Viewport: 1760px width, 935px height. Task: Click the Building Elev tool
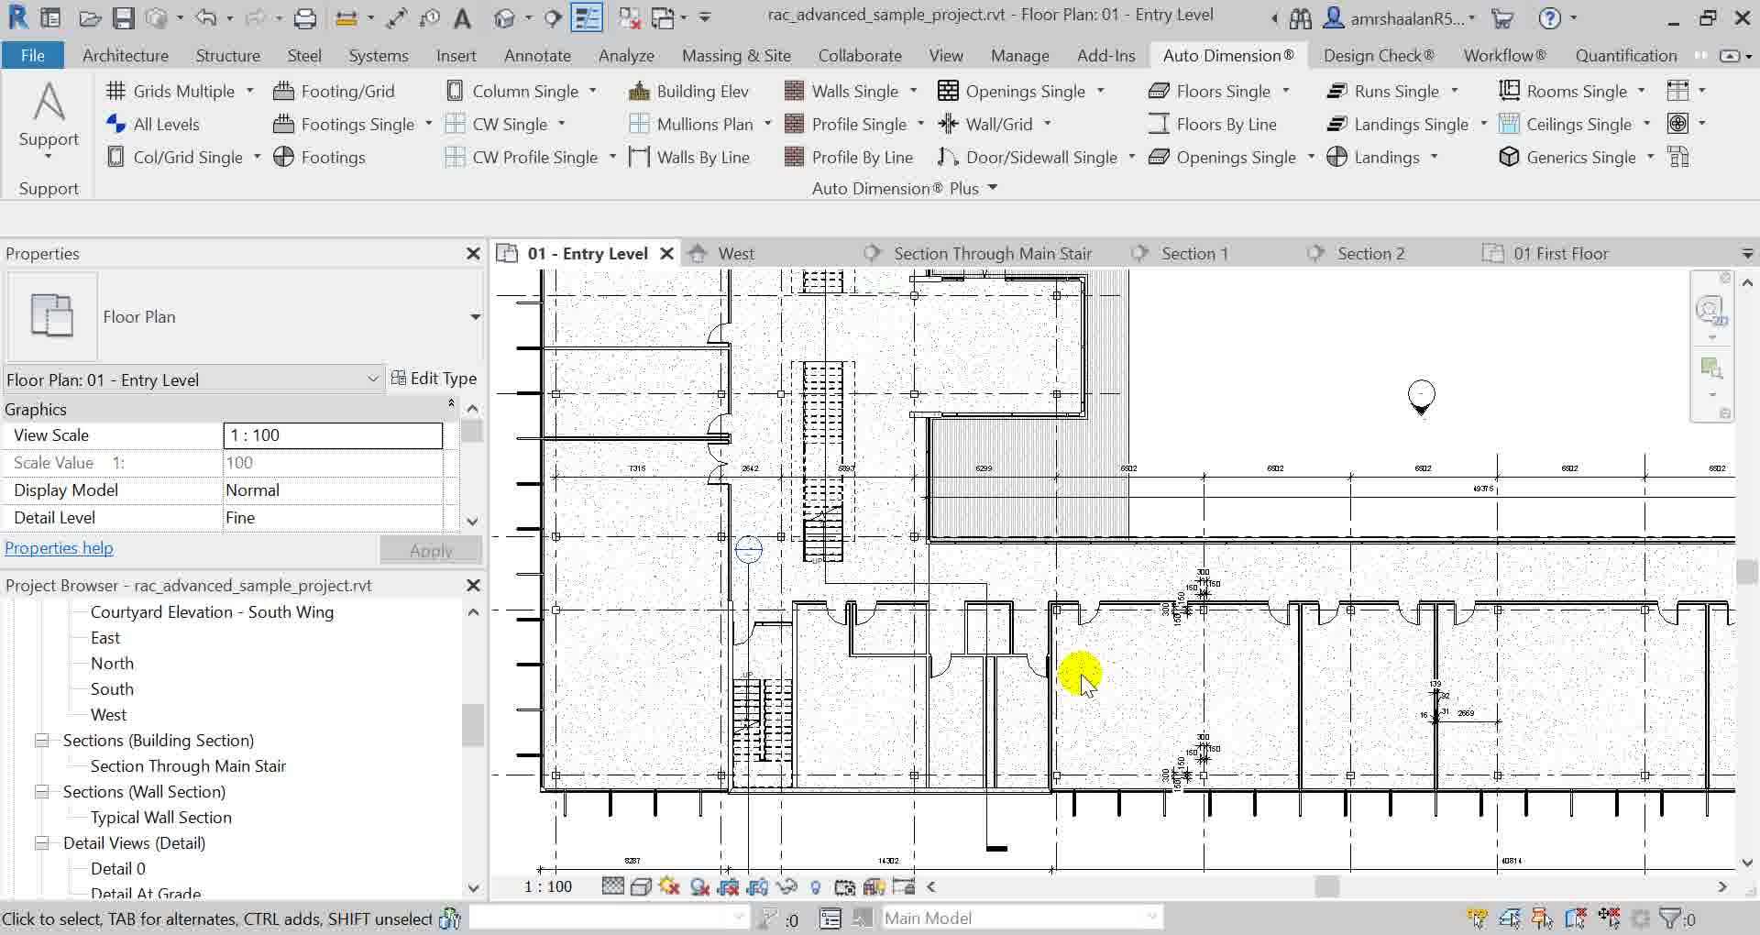click(688, 91)
